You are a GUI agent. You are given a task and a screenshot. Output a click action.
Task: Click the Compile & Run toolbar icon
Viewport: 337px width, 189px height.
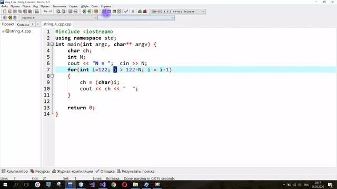pyautogui.click(x=114, y=12)
